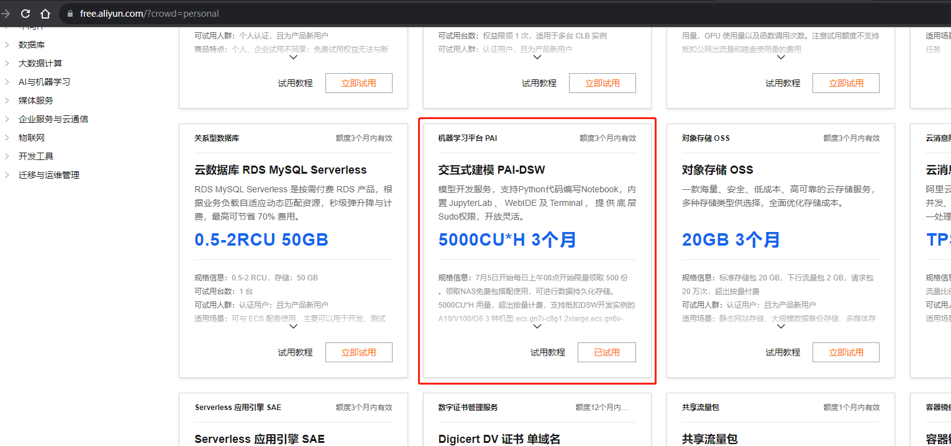
Task: Click 立即试用 on RDS MySQL Serverless card
Action: 358,352
